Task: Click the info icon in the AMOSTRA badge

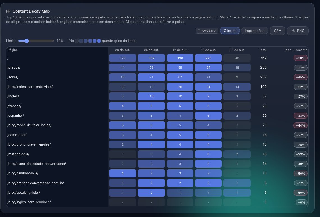Action: (x=199, y=31)
